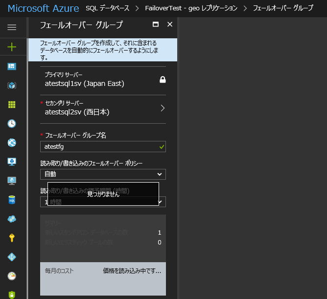
Task: Click FailoverTest - geo レプリケーション breadcrumb
Action: (191, 8)
